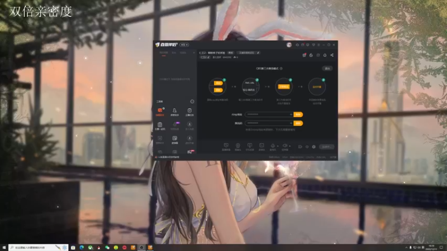
Task: Click the yellow button in step 3 circle
Action: coord(284,86)
